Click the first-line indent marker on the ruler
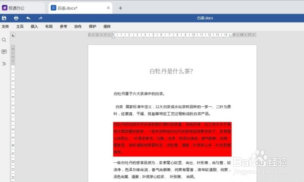 [113, 33]
